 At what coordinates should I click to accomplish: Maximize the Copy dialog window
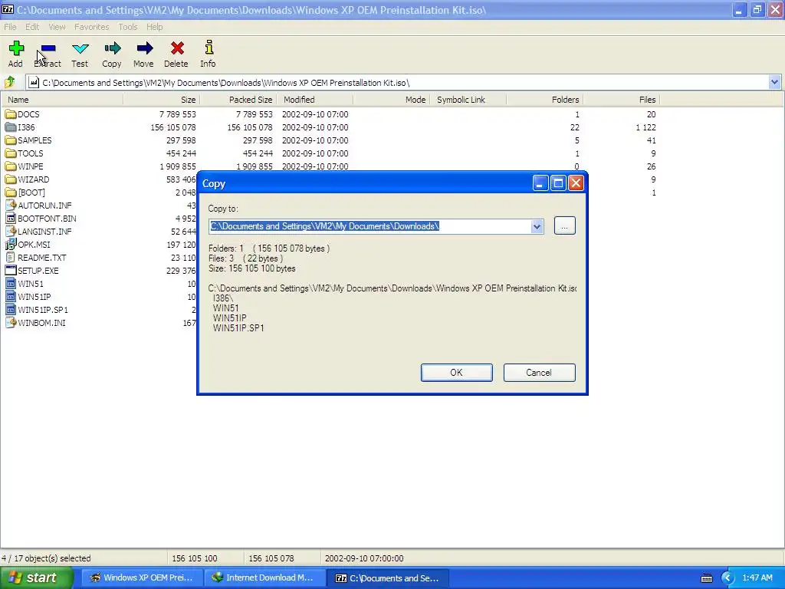pos(558,183)
